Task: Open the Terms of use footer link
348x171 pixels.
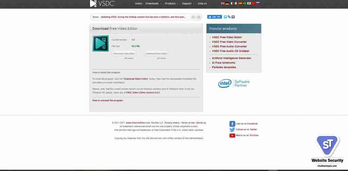Action: tap(188, 123)
